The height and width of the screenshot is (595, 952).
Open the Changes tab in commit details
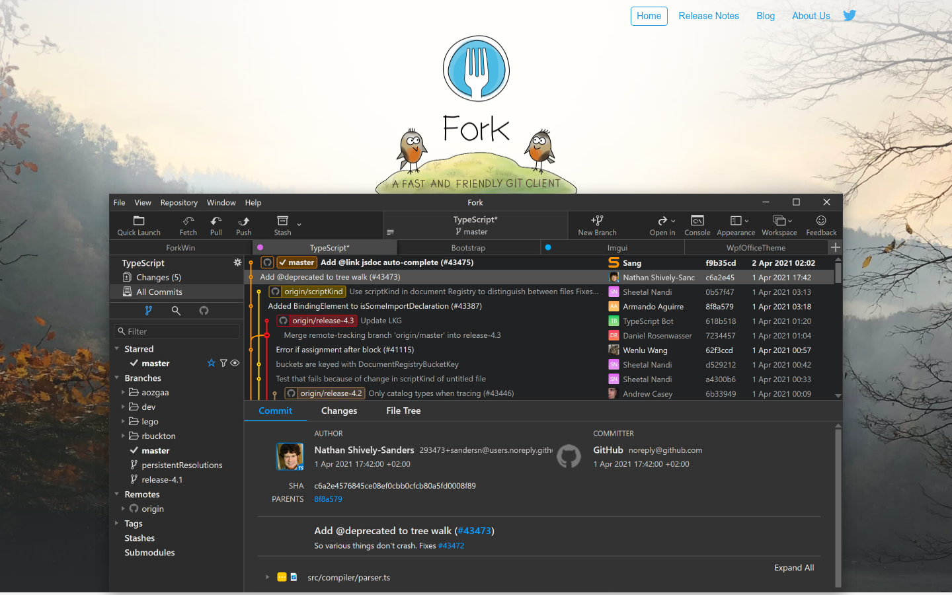[x=339, y=411]
